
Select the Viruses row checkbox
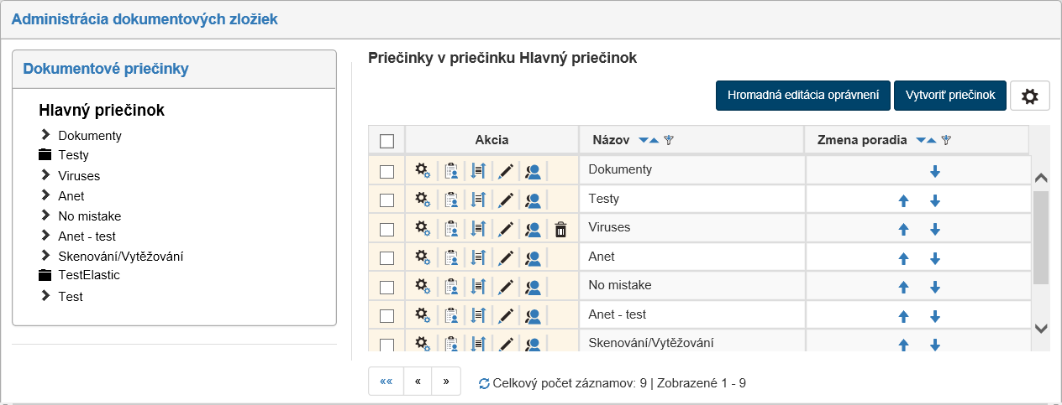point(386,229)
